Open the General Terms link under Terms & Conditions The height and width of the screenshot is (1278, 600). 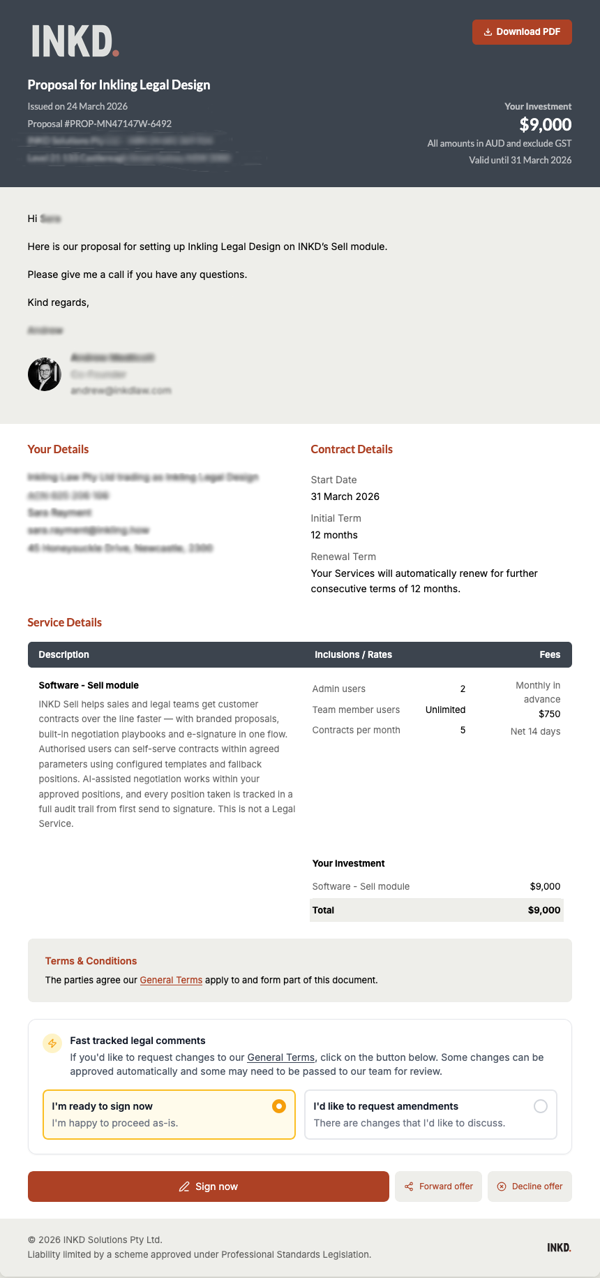pos(171,980)
